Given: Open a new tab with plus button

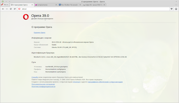Looking at the screenshot, I should 108,5.
